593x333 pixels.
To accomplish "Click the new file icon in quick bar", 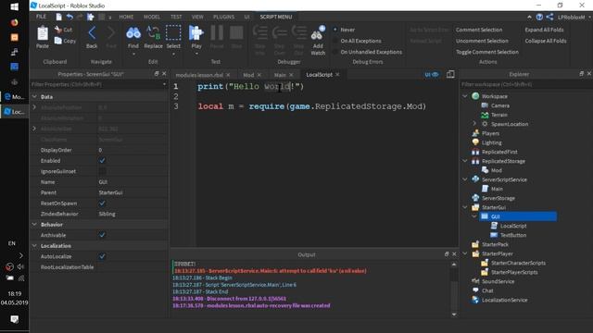I will 58,17.
